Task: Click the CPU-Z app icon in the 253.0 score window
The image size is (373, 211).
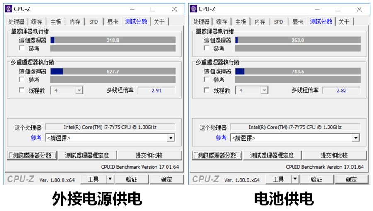Action: 193,9
